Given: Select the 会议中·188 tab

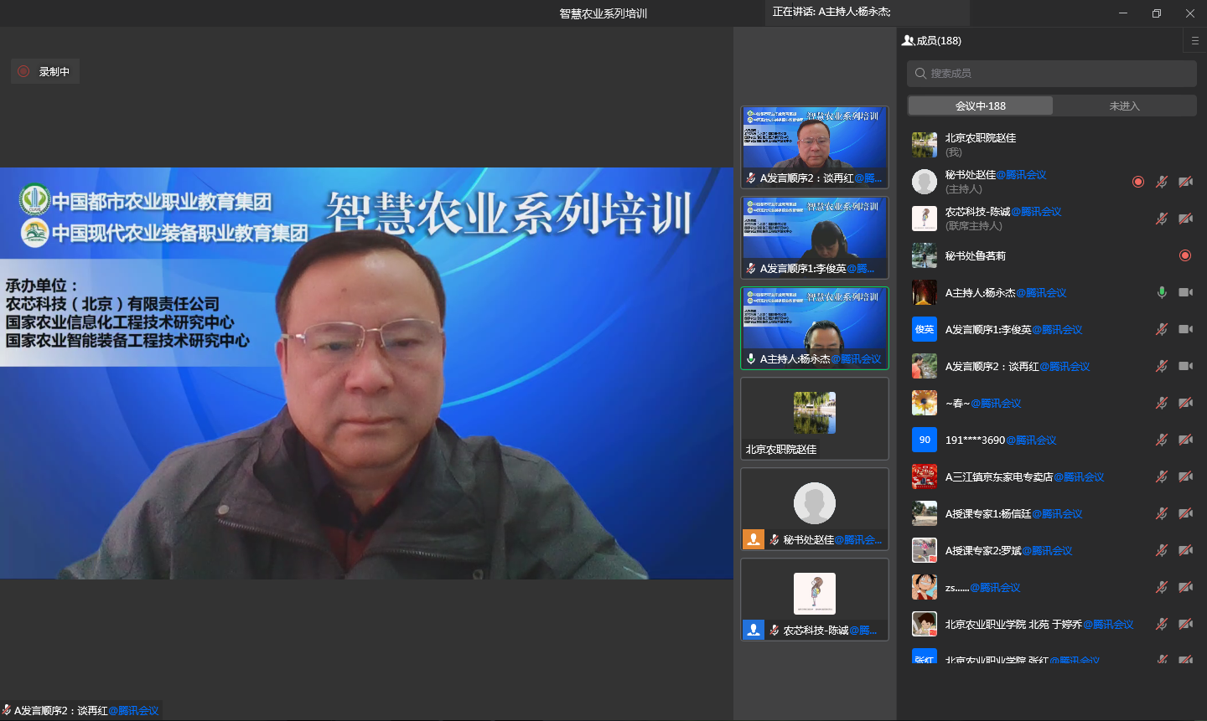Looking at the screenshot, I should tap(980, 106).
